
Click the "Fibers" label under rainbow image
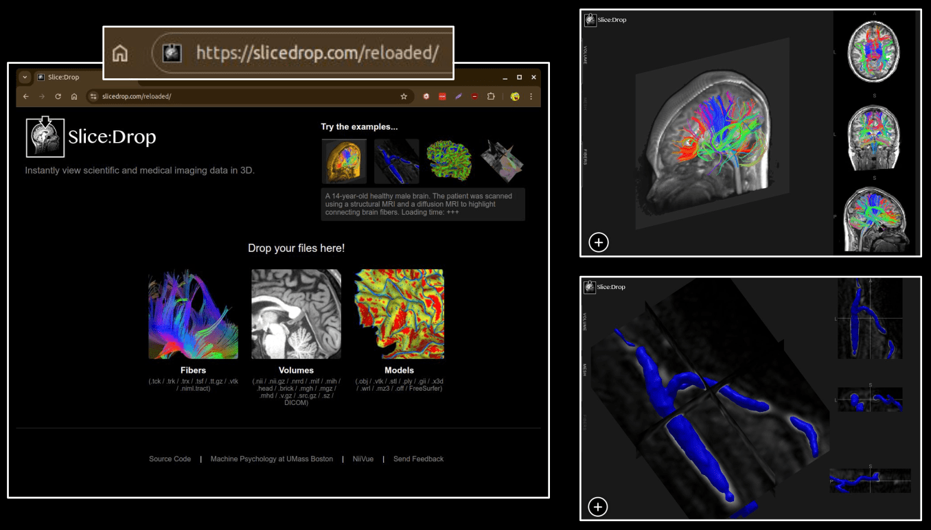click(x=194, y=370)
